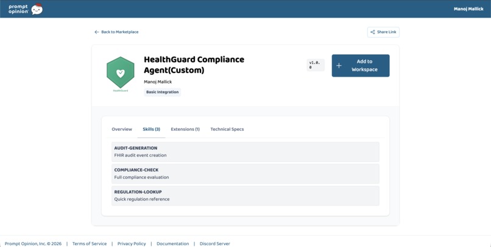
Task: Click the HealthGuard green shield logo
Action: point(121,72)
